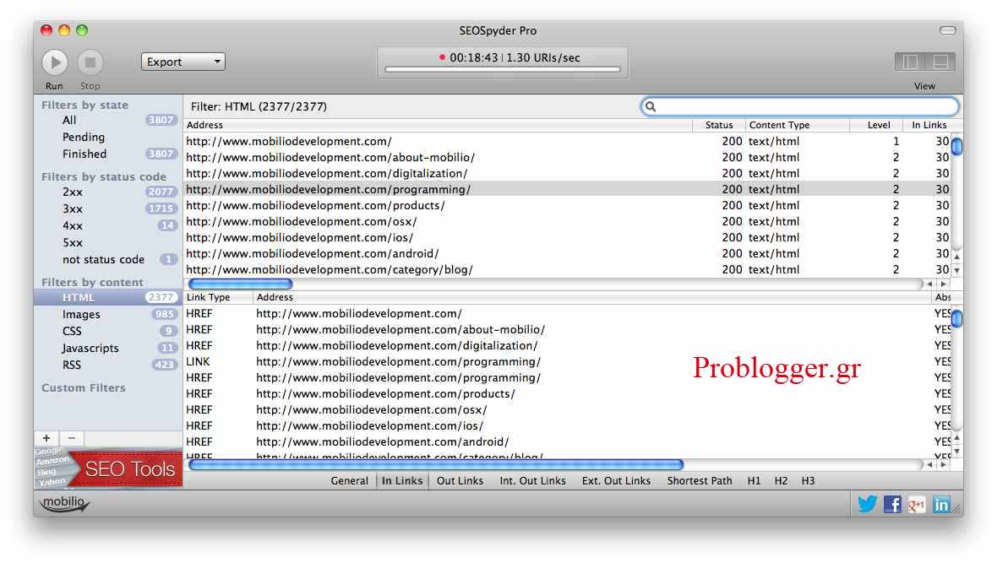
Task: Click the Run play button
Action: point(55,62)
